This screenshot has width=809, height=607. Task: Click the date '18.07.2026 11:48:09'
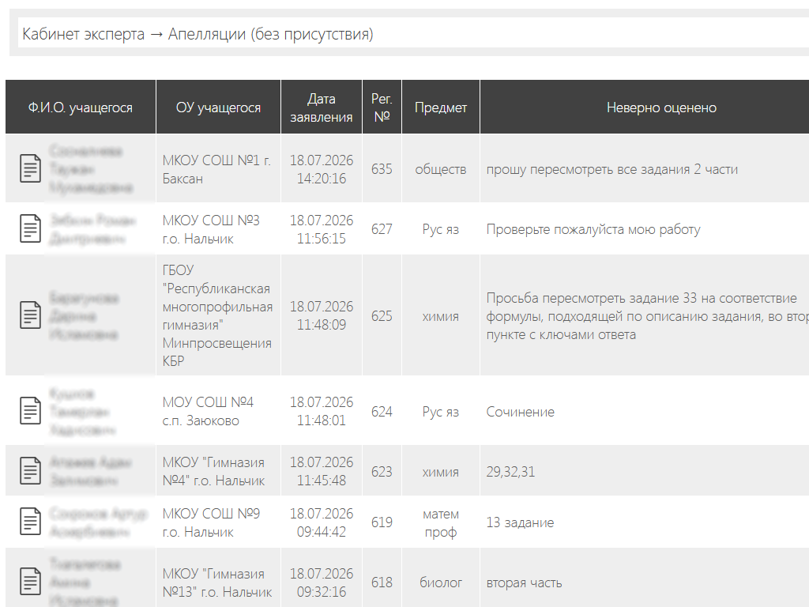click(322, 315)
